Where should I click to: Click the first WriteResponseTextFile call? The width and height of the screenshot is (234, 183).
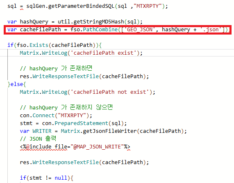[x=66, y=76]
